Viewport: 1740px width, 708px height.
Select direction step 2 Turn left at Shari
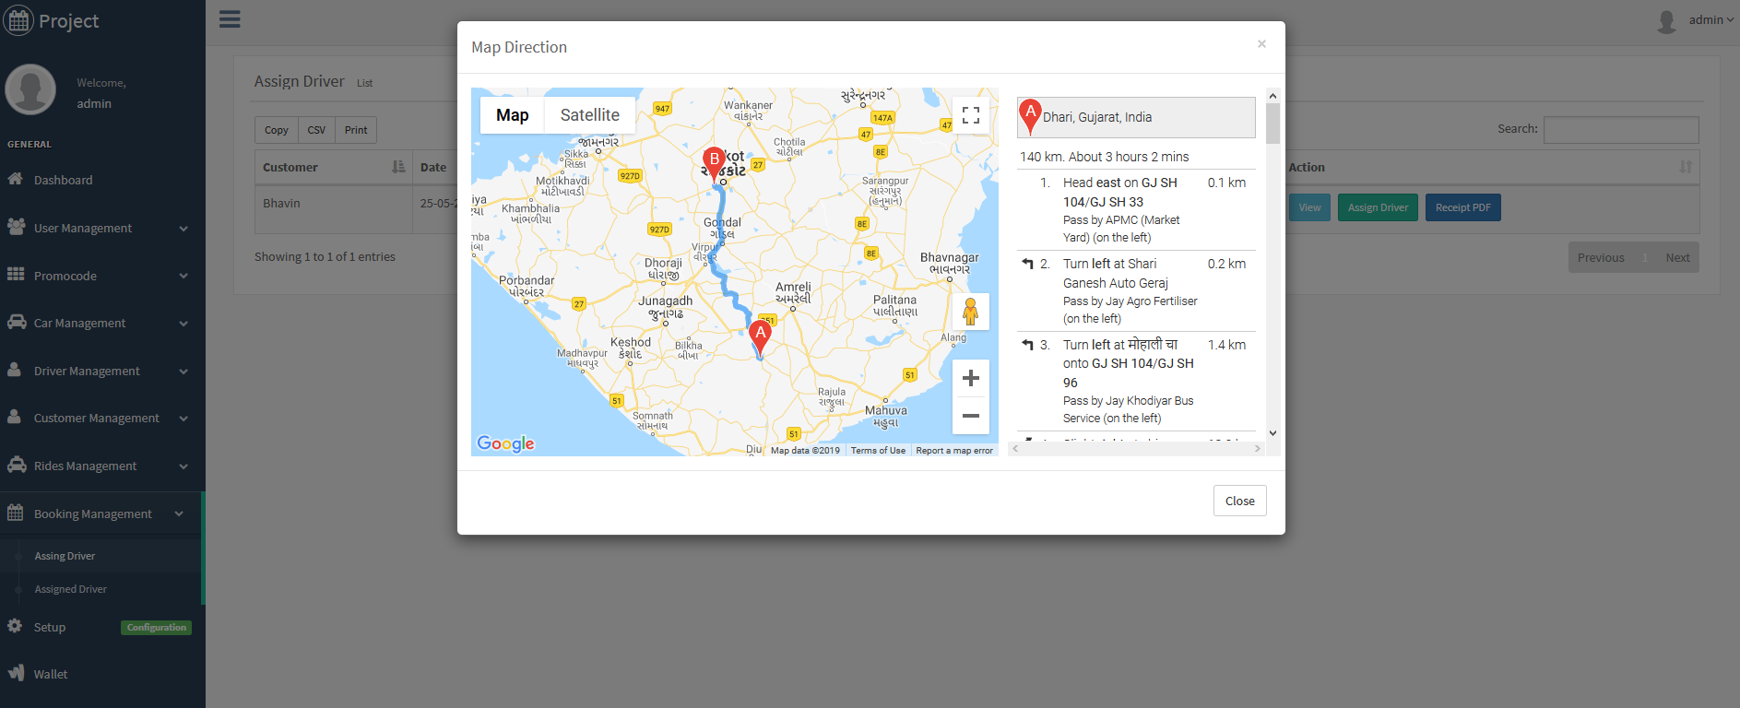[1136, 290]
